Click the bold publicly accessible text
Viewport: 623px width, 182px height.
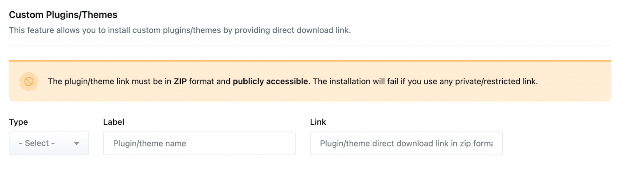270,81
